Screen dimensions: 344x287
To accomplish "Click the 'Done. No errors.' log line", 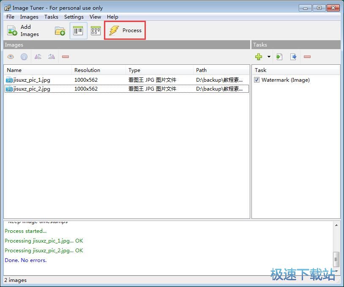I will pos(26,260).
